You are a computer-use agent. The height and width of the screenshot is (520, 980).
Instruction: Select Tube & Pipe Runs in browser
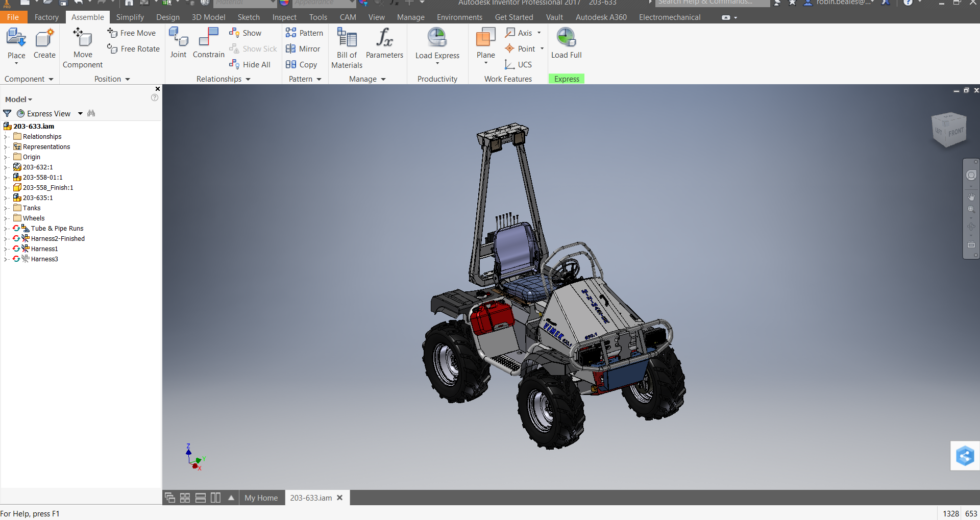[57, 229]
